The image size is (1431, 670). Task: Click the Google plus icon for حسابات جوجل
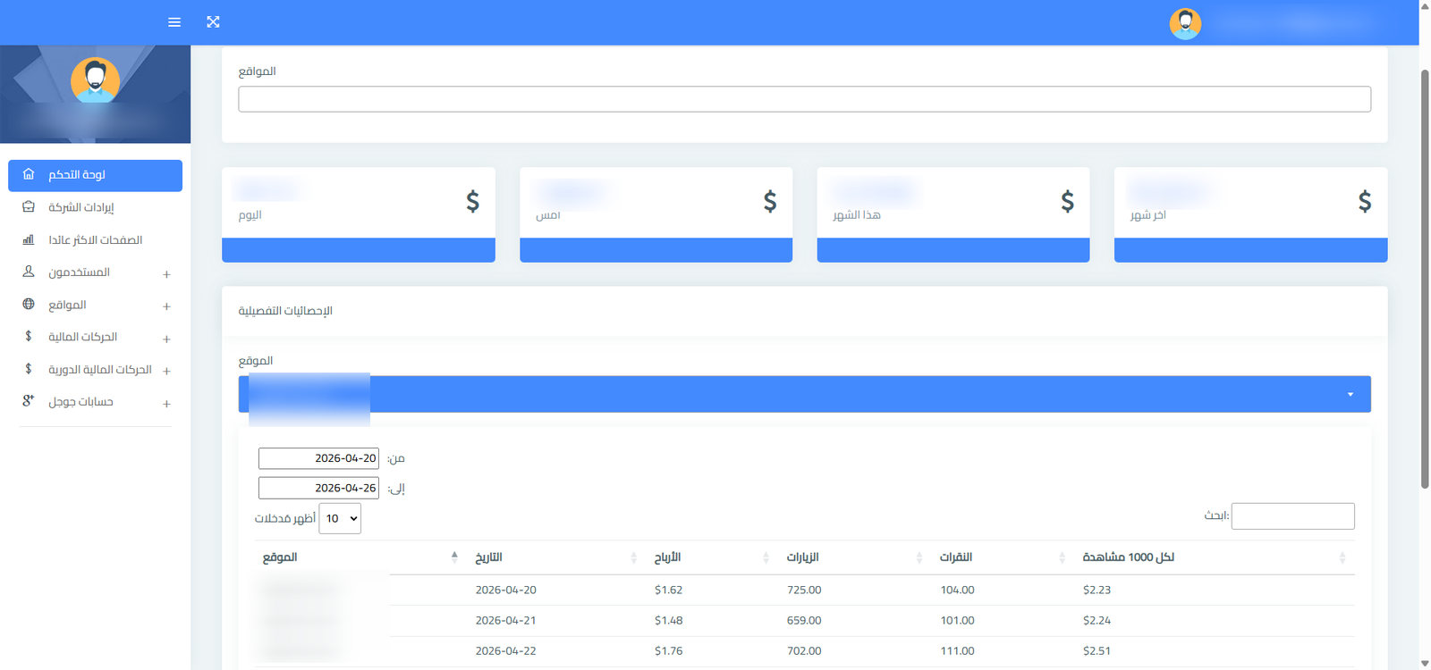(x=29, y=401)
